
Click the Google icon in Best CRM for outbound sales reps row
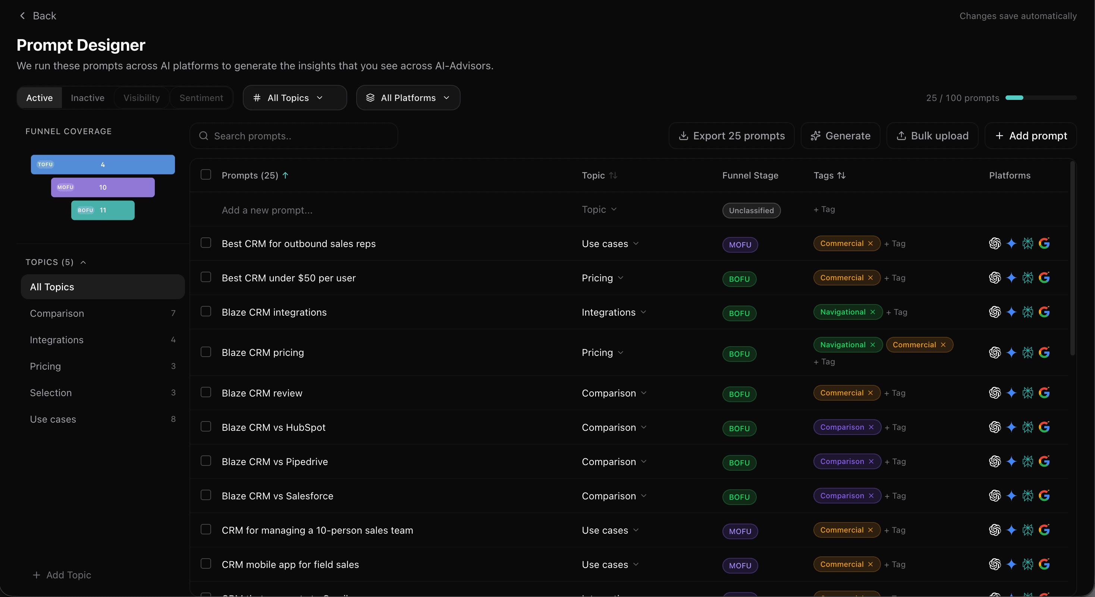[1044, 243]
